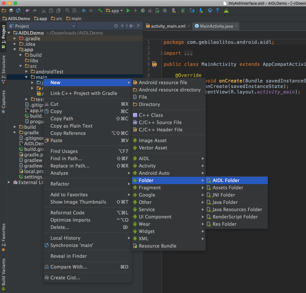Select Compare With... menu item

click(88, 267)
